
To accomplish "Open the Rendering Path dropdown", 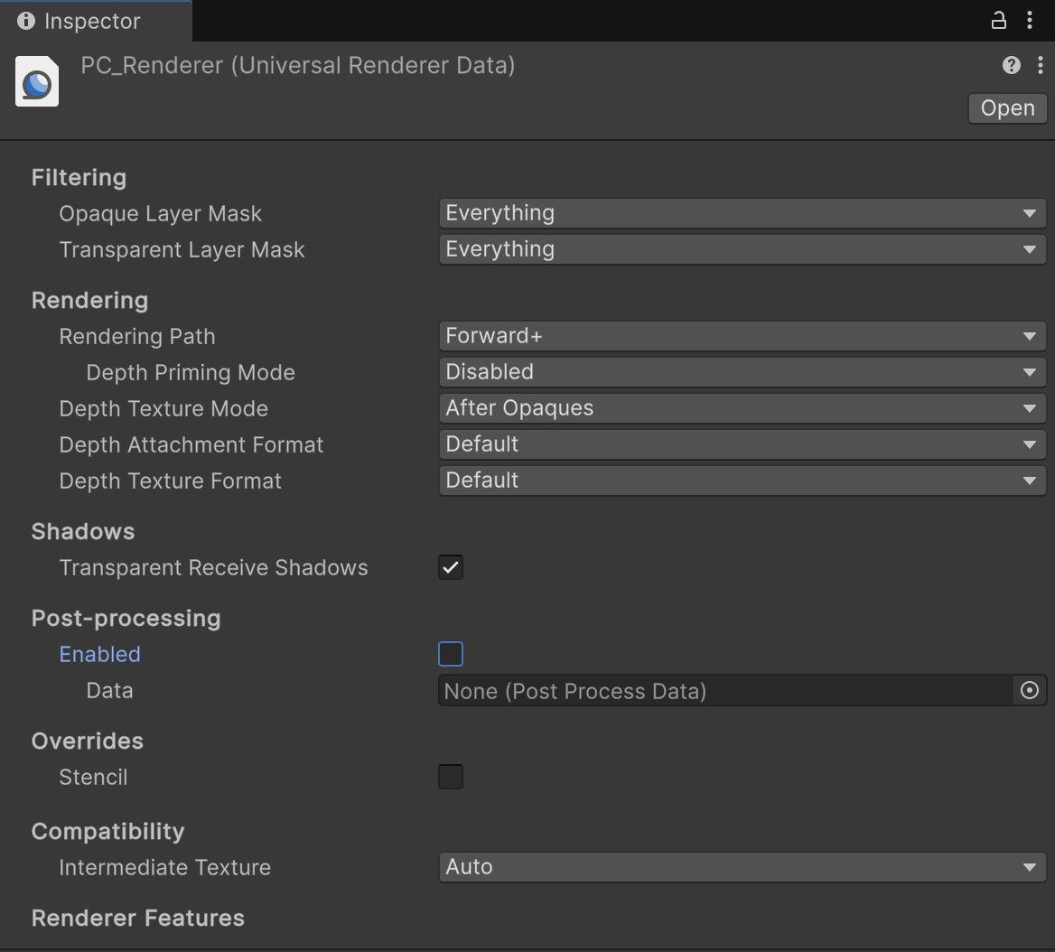I will (x=741, y=335).
